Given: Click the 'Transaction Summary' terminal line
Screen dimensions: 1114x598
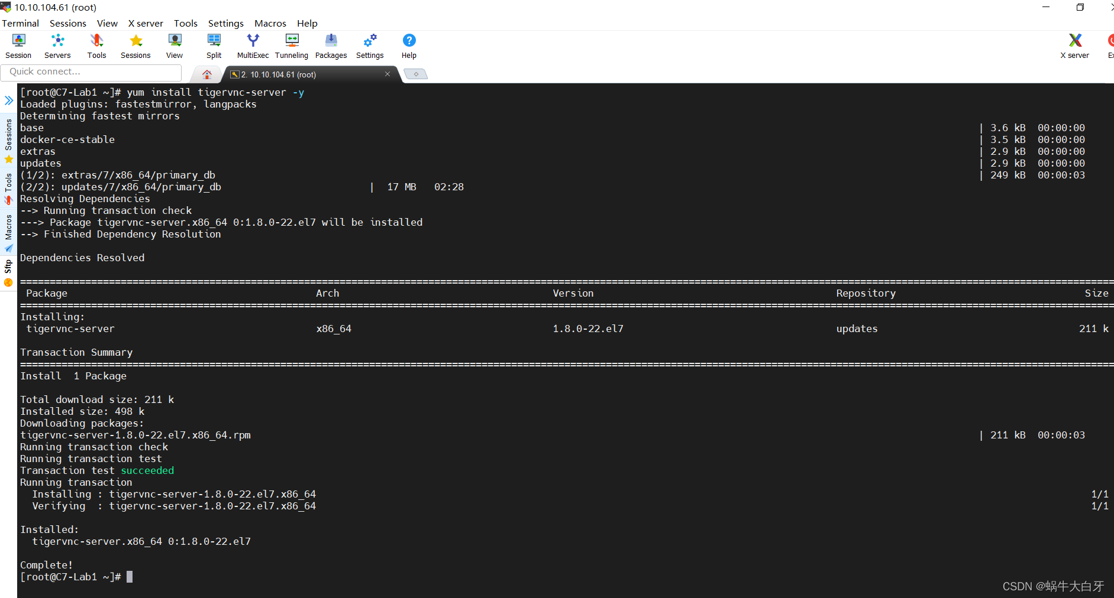Looking at the screenshot, I should click(x=76, y=352).
